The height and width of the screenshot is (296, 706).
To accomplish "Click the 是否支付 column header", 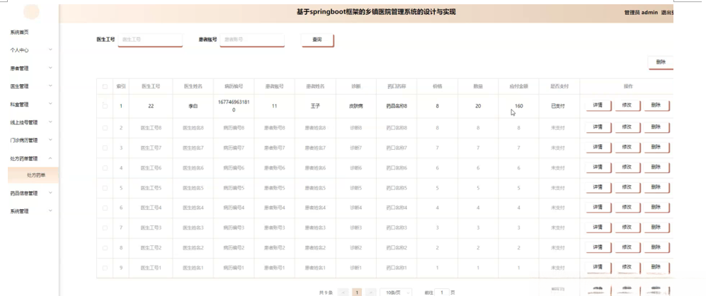I will 559,86.
